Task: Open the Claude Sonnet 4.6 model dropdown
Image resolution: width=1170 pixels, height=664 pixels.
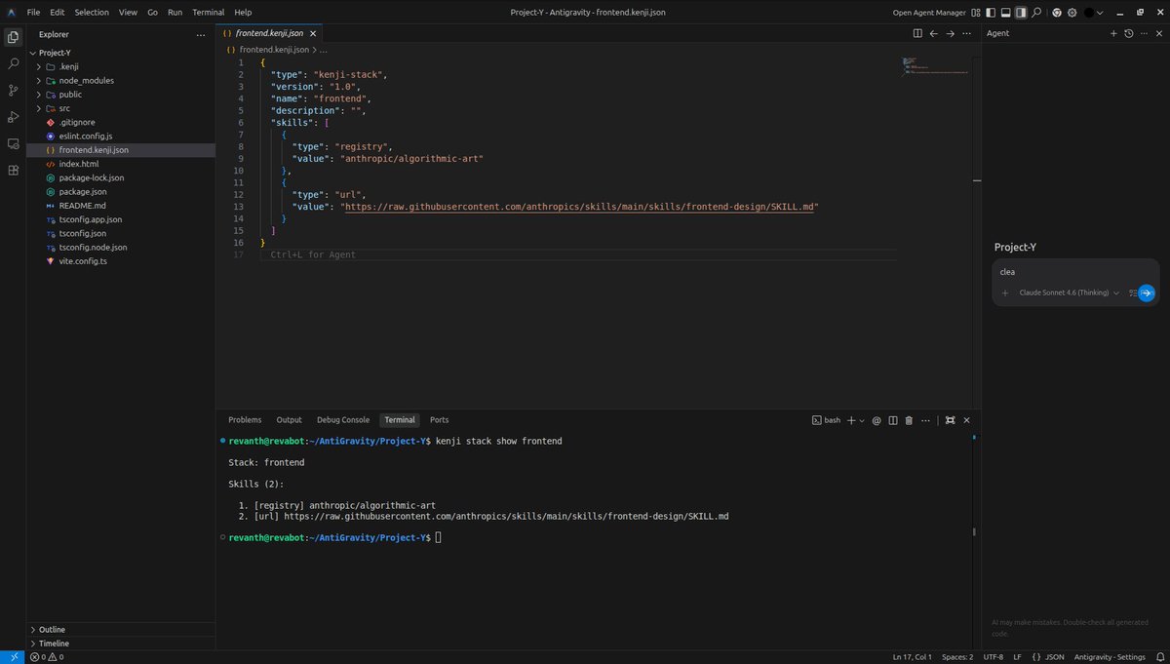Action: 1069,293
